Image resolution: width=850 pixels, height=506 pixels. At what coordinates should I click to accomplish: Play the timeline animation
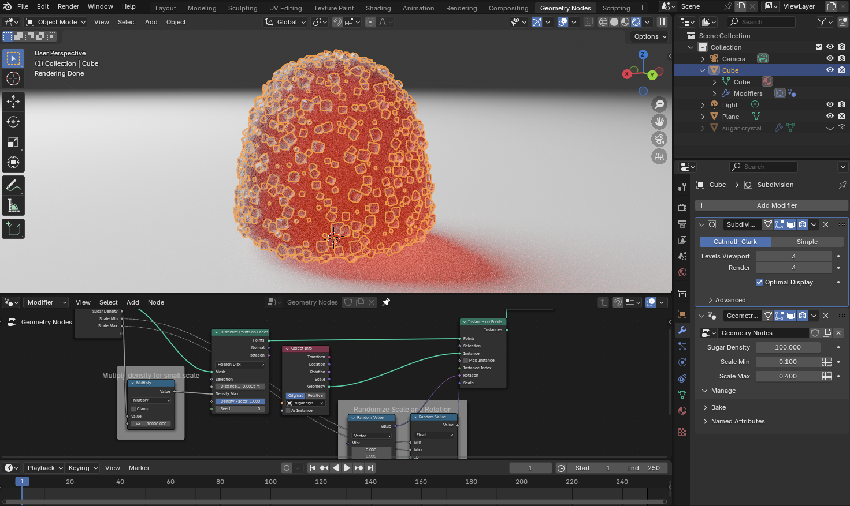[x=347, y=468]
